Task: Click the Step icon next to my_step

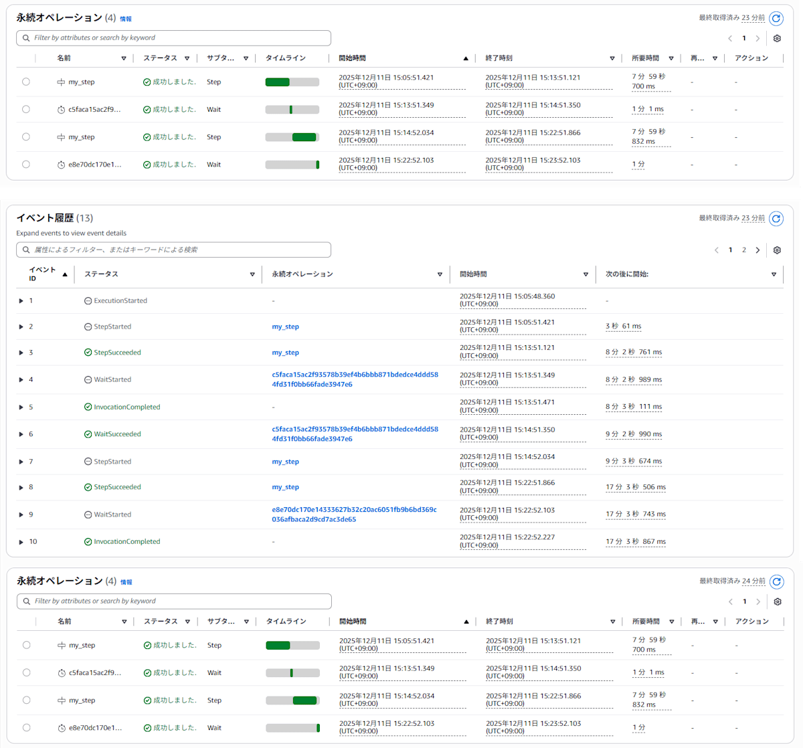Action: 60,82
